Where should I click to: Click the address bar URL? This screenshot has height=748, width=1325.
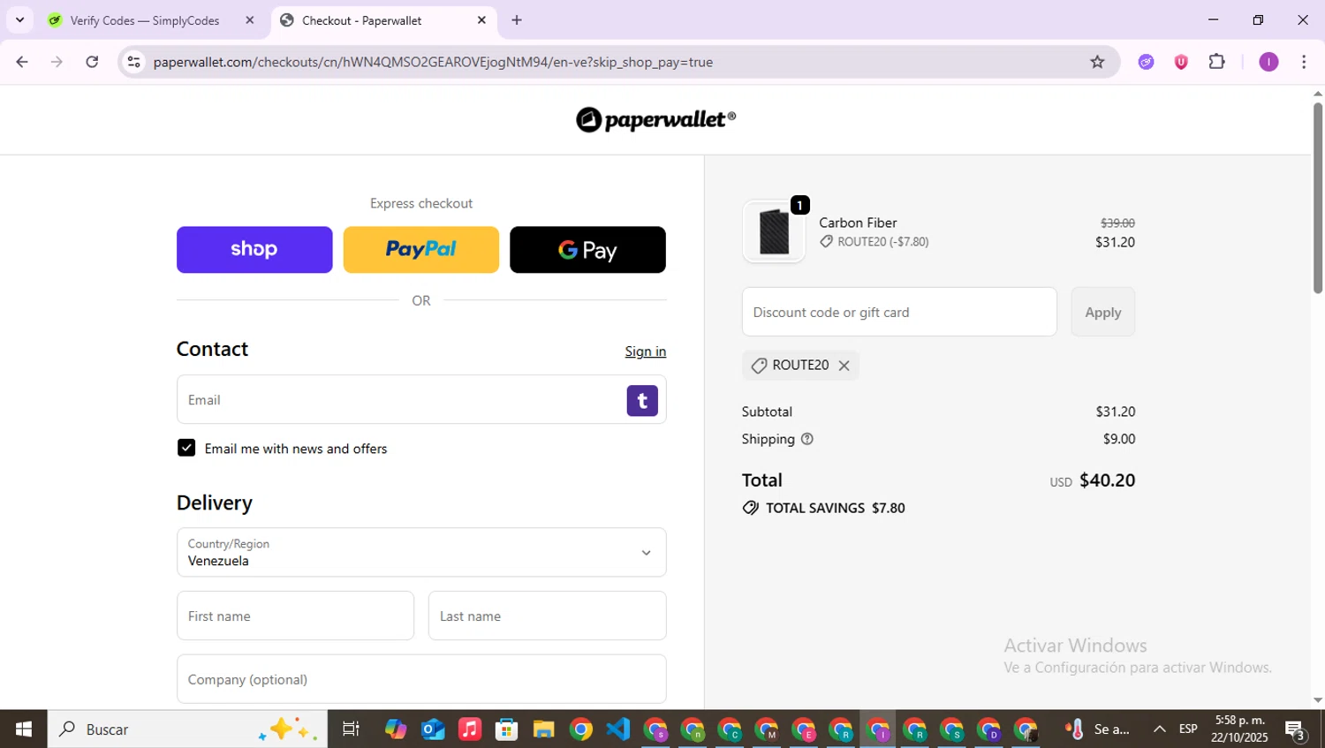pyautogui.click(x=433, y=62)
